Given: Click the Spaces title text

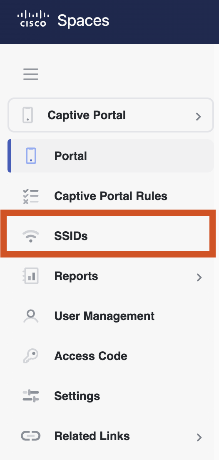Looking at the screenshot, I should tap(83, 20).
